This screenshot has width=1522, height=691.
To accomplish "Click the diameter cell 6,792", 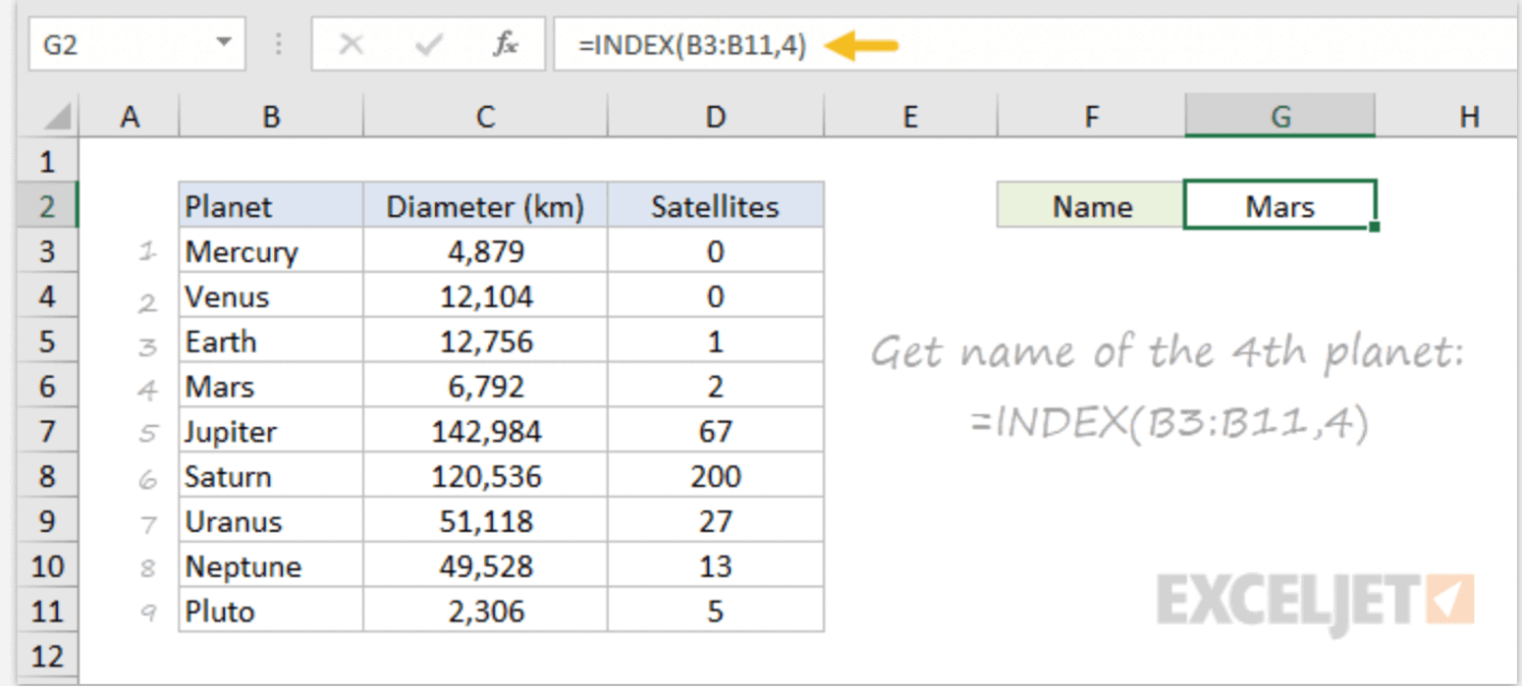I will click(x=485, y=387).
